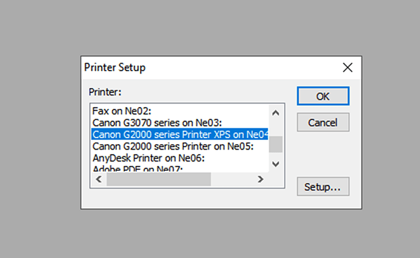Click the OK button
The image size is (420, 258).
pos(323,96)
